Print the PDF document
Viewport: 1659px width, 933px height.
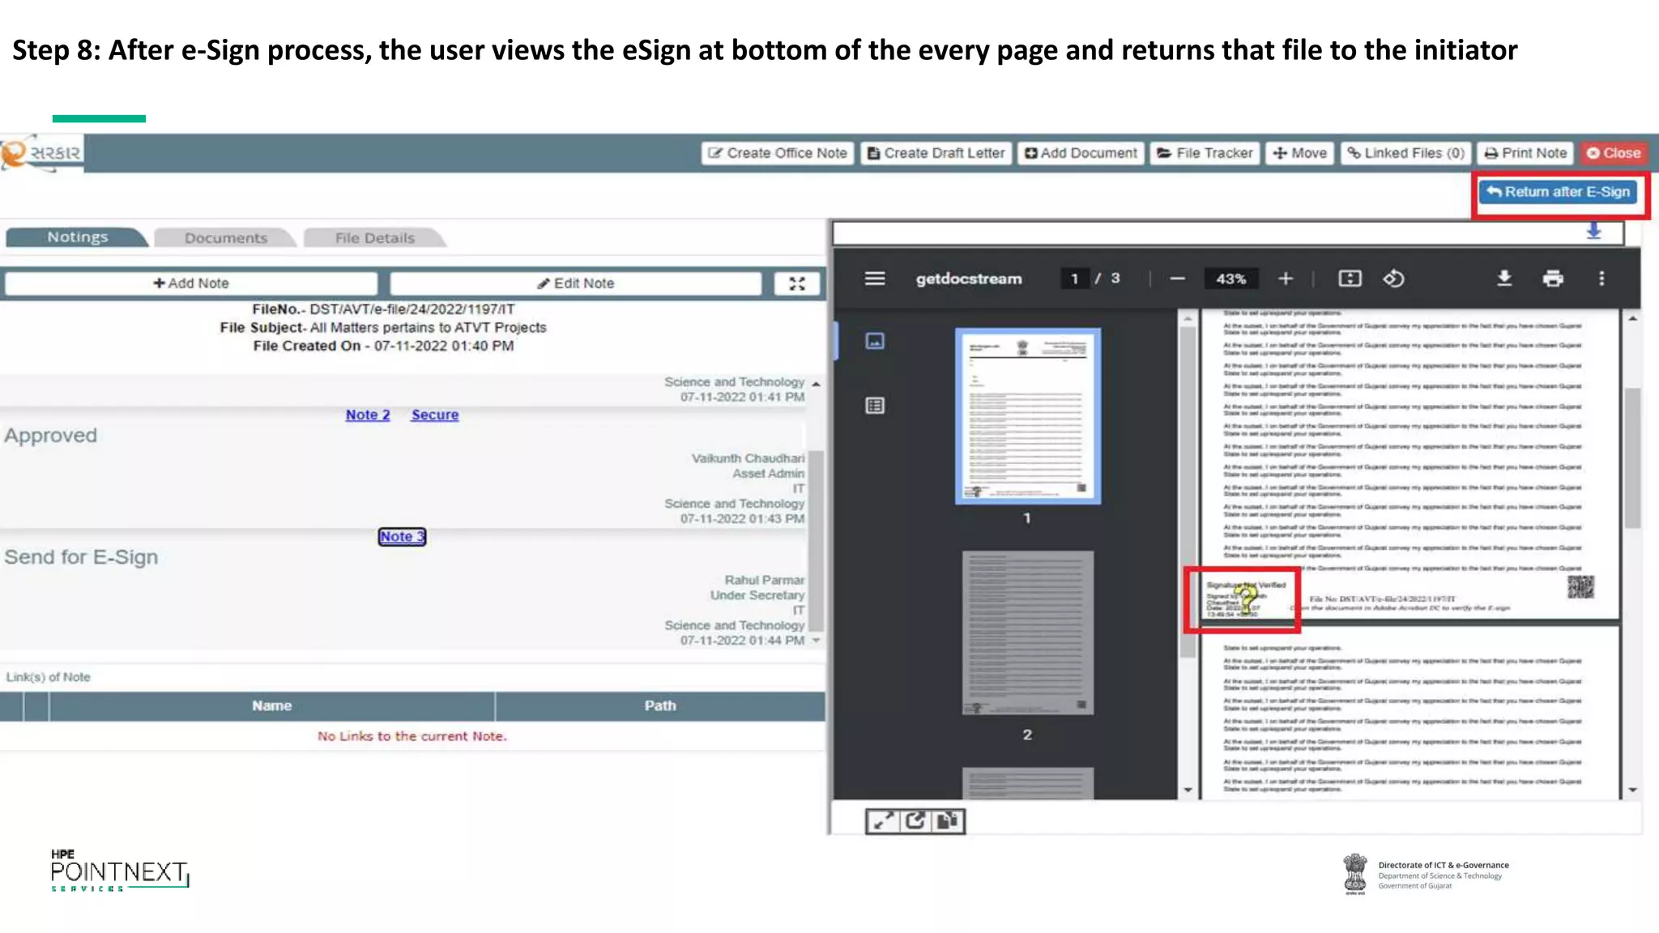(x=1553, y=279)
